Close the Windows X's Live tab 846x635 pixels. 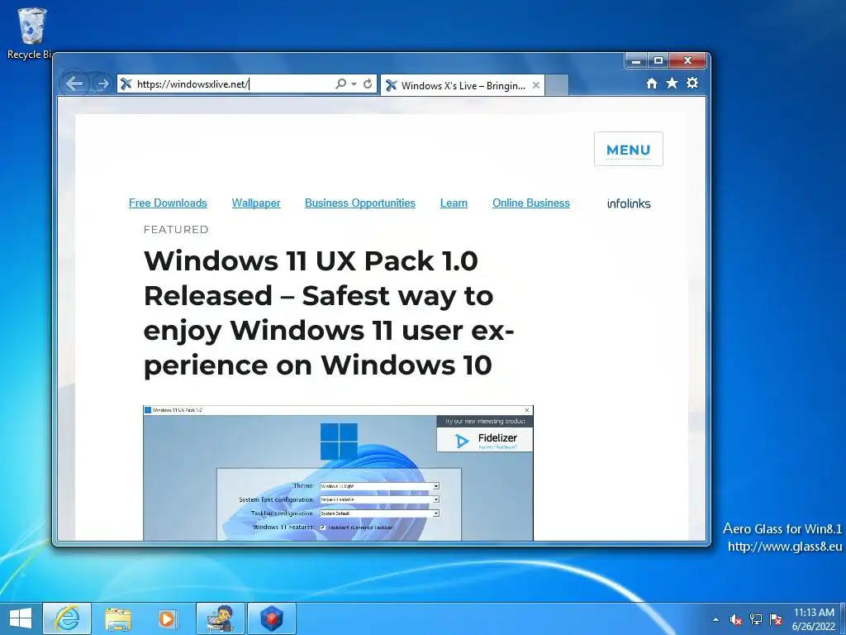point(535,85)
